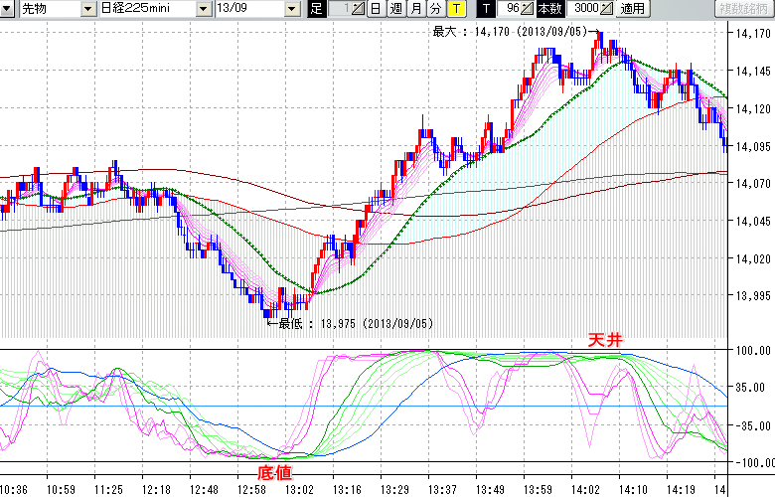Click the 複数銘柄 multiple symbols button
The image size is (775, 497).
tap(743, 9)
